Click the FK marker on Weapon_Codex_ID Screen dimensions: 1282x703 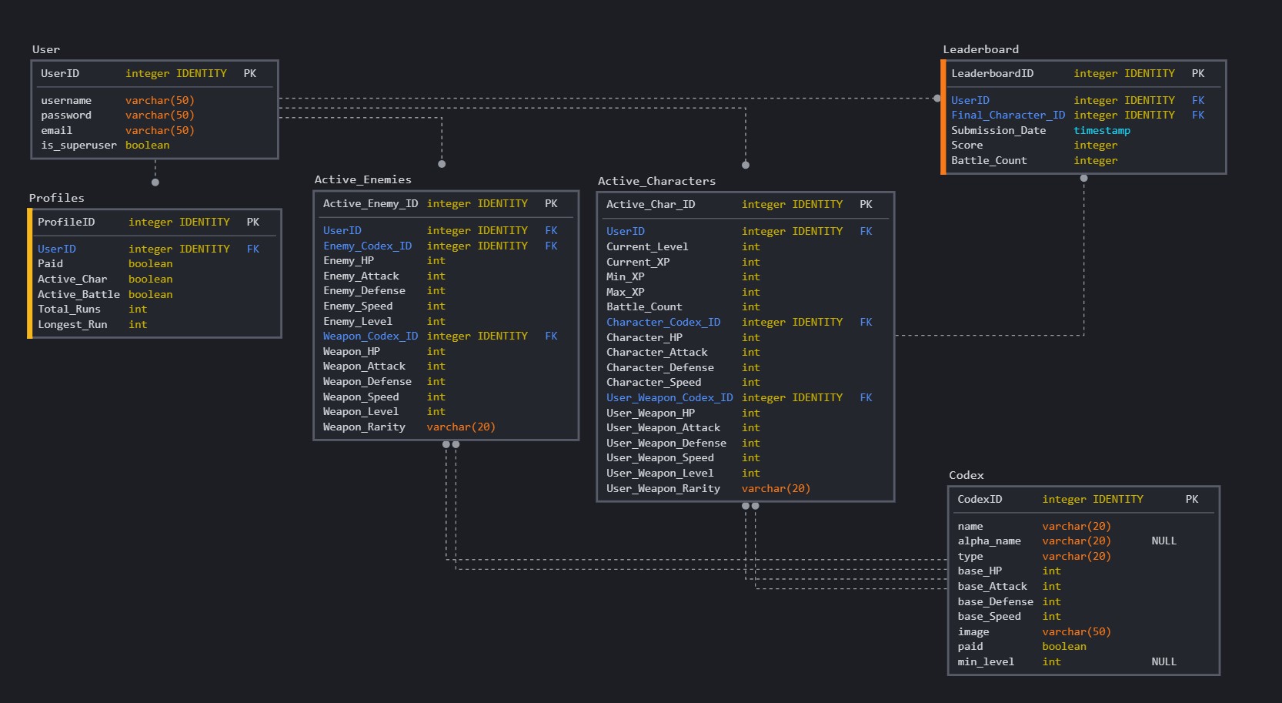[x=552, y=336]
